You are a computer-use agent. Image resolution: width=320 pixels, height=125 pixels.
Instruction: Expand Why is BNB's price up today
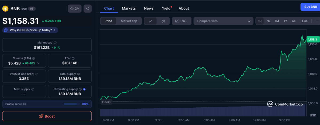(x=30, y=30)
